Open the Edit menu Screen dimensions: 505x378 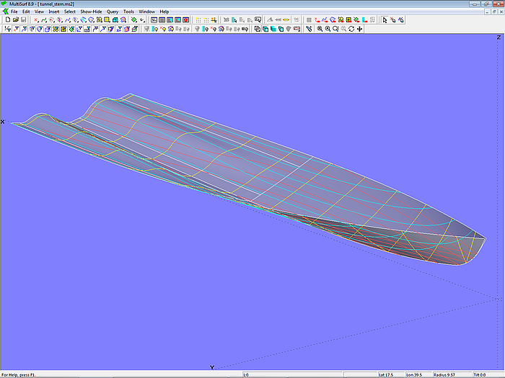point(26,12)
